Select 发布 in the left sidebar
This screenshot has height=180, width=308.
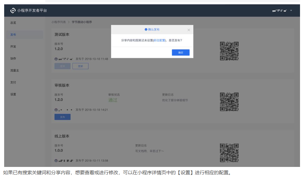[x=13, y=34]
